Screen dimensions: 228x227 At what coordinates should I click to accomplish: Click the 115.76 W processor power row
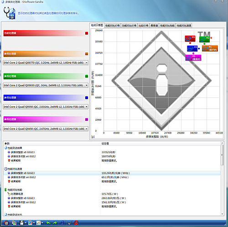coord(112,194)
